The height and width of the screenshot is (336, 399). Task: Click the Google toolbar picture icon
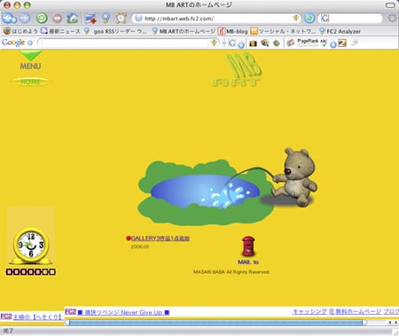point(342,43)
